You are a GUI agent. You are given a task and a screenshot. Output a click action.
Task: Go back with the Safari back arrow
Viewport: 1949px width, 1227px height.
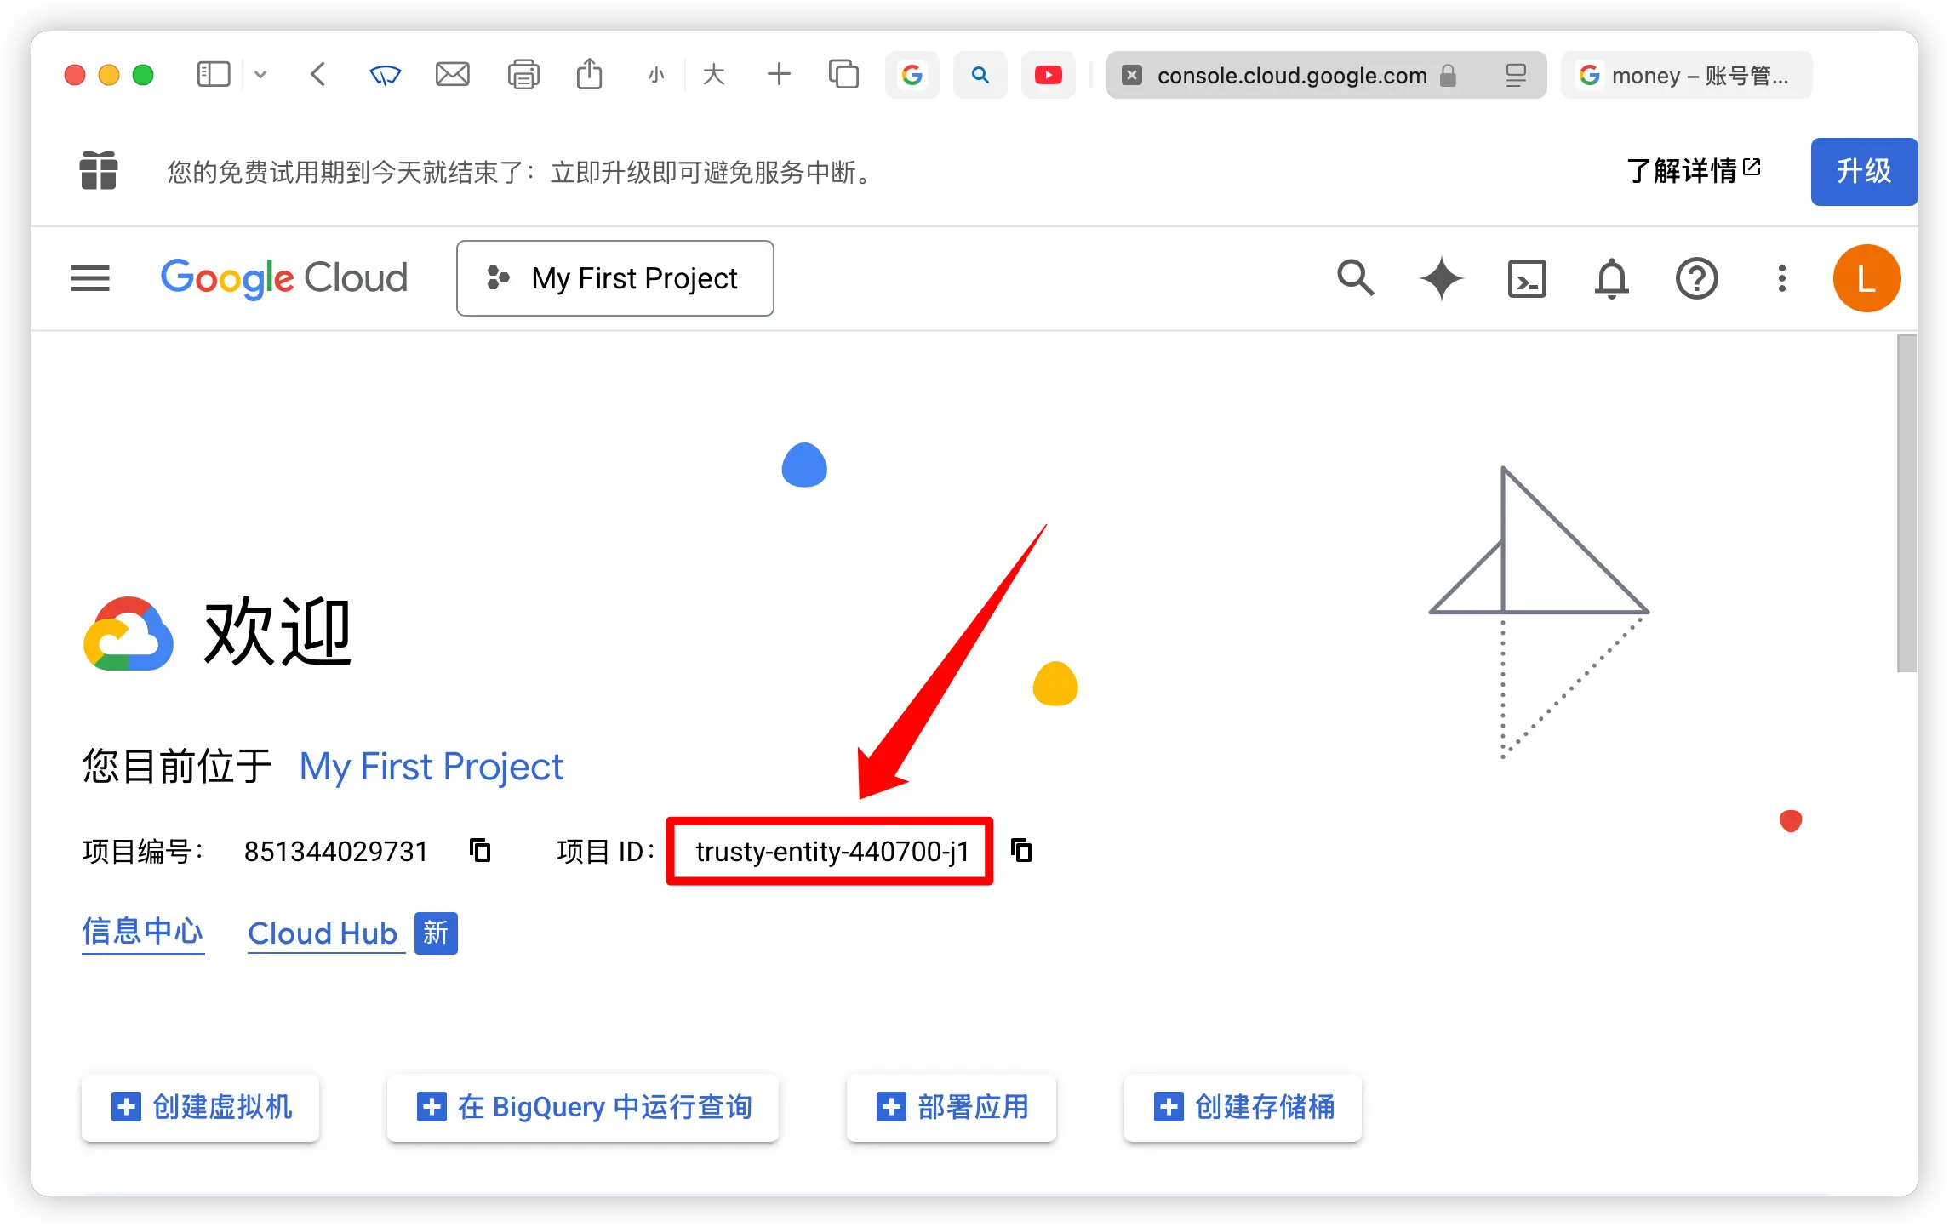point(318,75)
